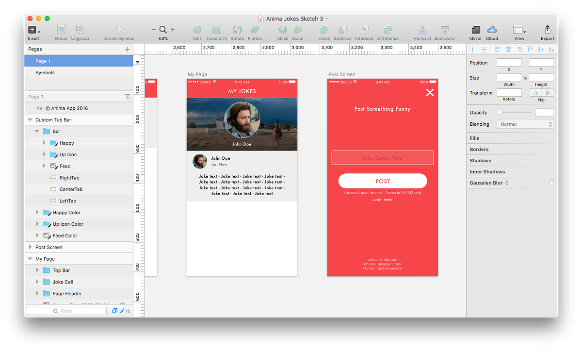
Task: Collapse the Bar group in the layers list
Action: tap(37, 131)
